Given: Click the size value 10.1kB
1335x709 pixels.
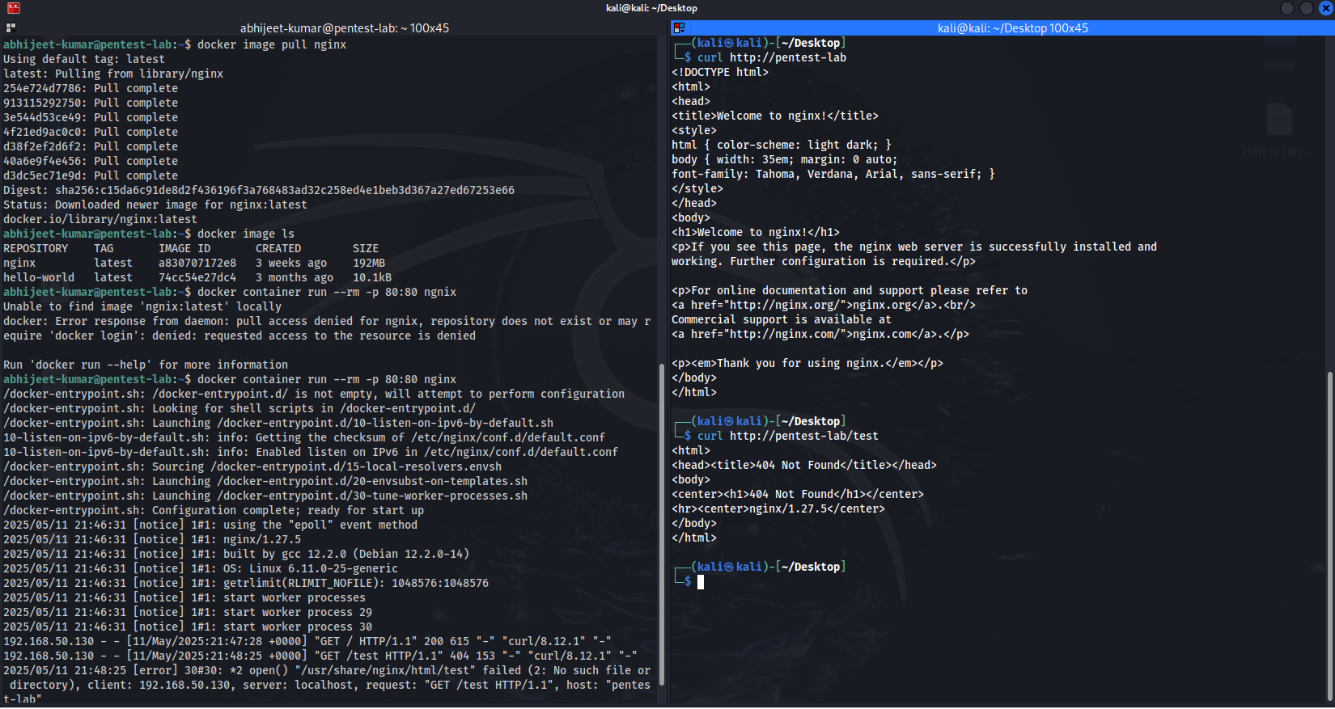Looking at the screenshot, I should pyautogui.click(x=372, y=277).
